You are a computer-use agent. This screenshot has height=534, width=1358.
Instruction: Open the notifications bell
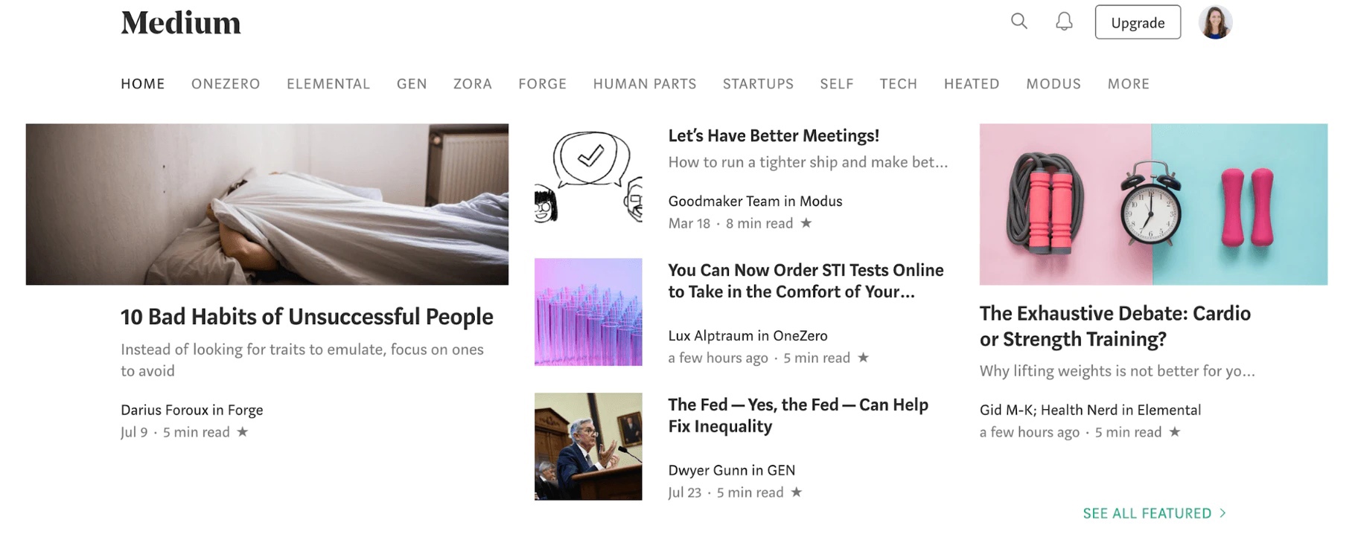coord(1064,22)
